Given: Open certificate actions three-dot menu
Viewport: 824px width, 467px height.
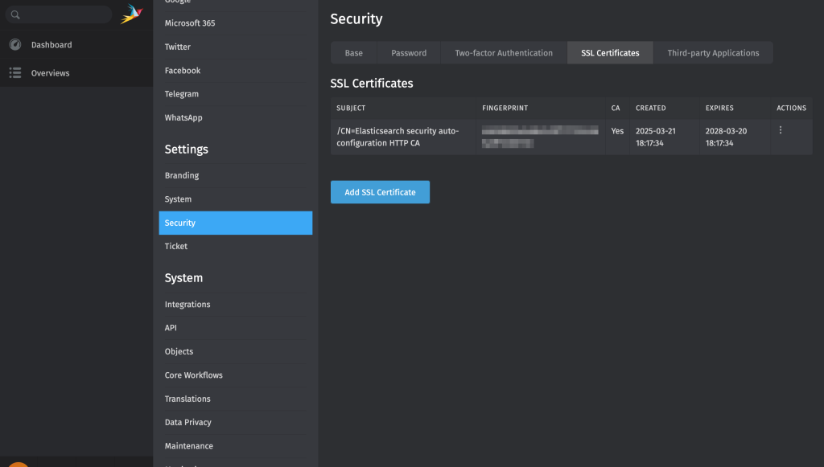Looking at the screenshot, I should 781,130.
